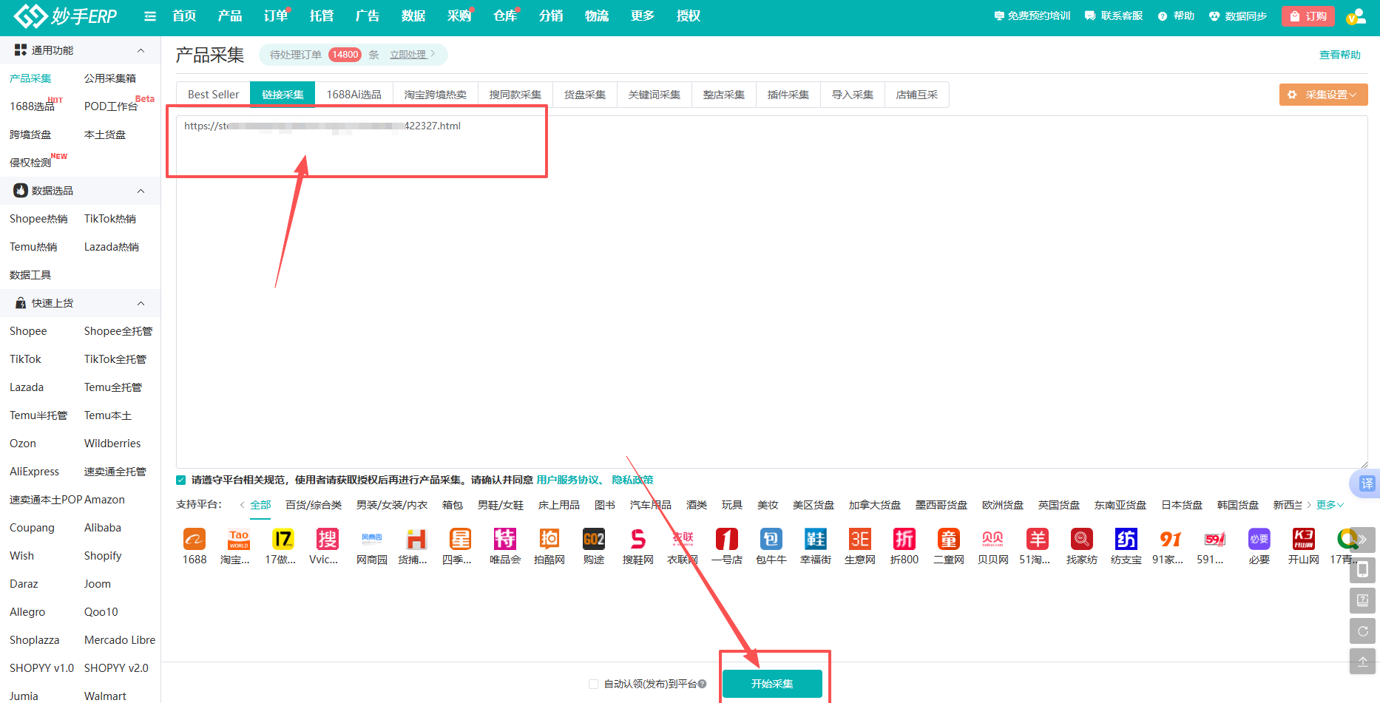
Task: Switch to the 1688Ai选品 tab
Action: click(x=354, y=95)
